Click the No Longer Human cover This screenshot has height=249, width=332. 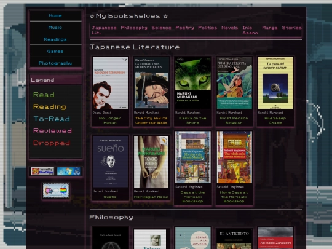click(x=110, y=83)
